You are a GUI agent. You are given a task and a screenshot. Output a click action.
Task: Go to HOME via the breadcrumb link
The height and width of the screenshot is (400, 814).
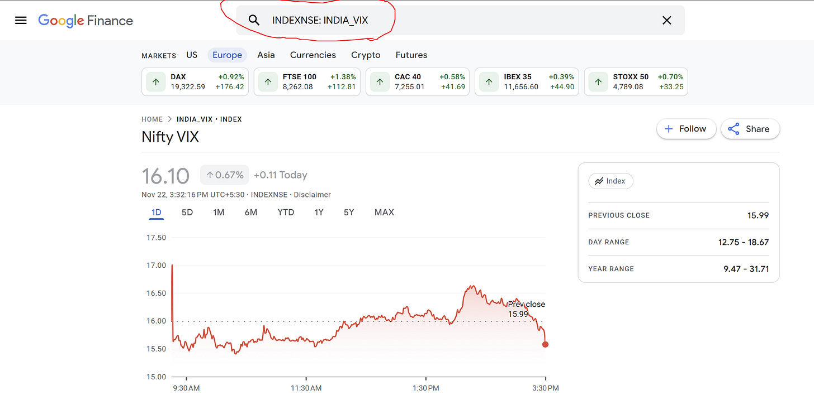click(x=152, y=119)
